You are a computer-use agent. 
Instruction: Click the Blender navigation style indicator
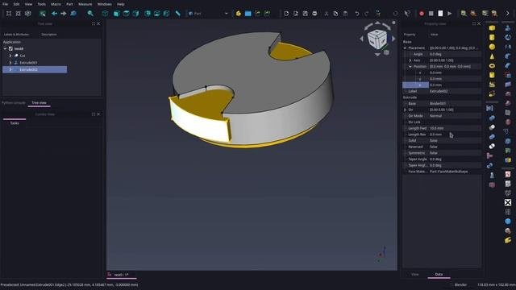point(460,284)
